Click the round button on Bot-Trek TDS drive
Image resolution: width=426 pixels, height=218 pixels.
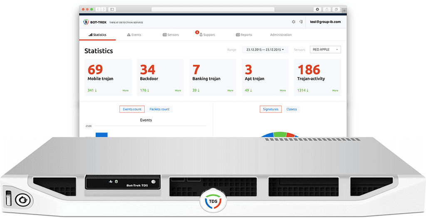click(x=154, y=182)
